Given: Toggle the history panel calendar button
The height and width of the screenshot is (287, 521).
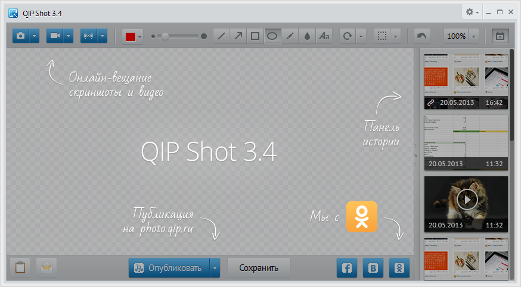Looking at the screenshot, I should 500,36.
